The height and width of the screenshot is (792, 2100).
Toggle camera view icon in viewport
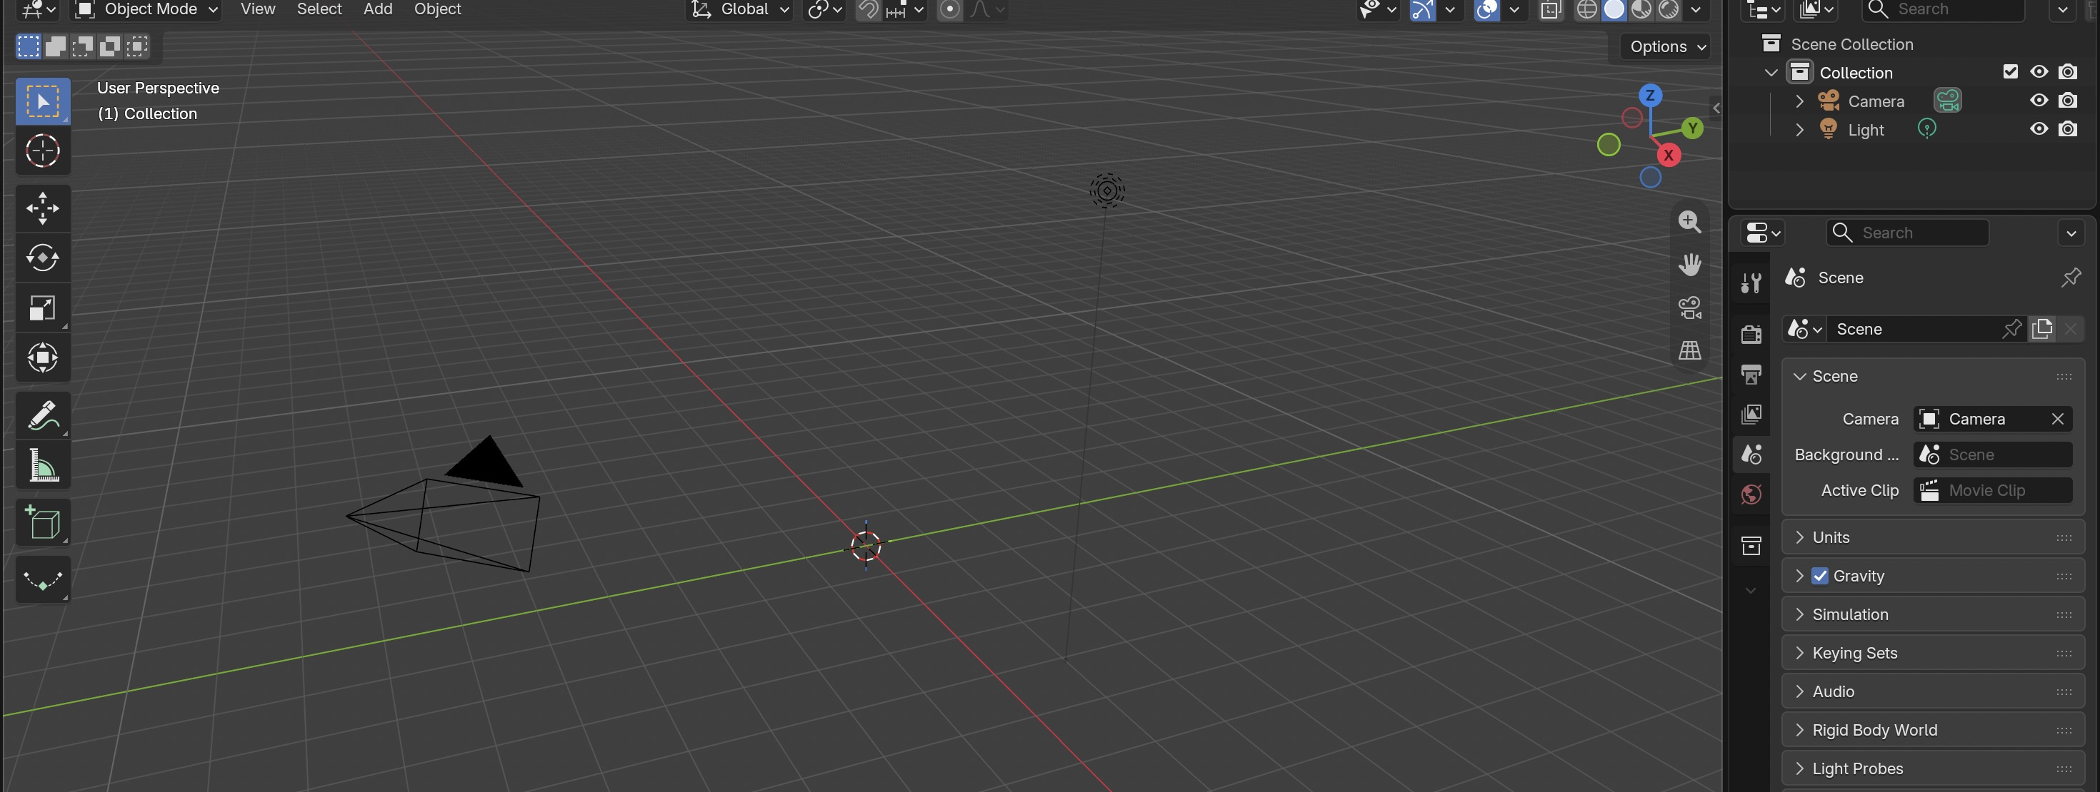tap(1690, 308)
